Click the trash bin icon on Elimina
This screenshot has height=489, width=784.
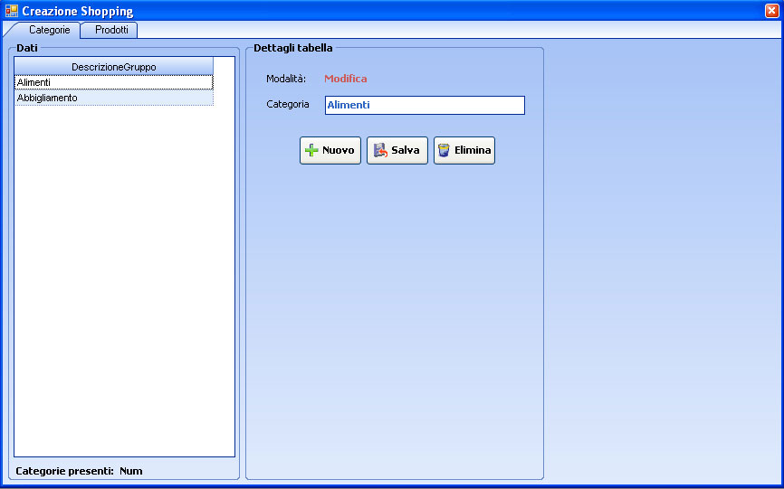444,151
